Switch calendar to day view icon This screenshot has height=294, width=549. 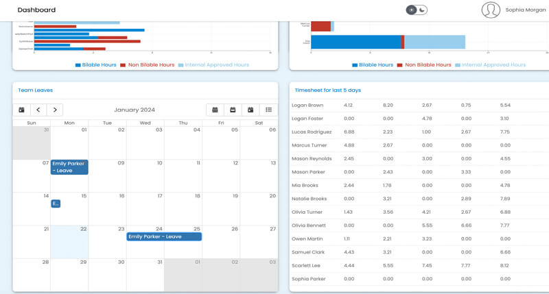pos(250,110)
